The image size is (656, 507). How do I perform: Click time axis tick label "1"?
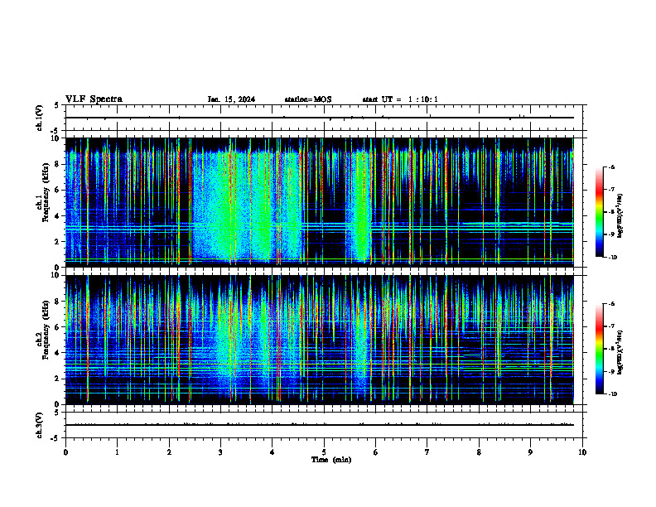[x=117, y=452]
